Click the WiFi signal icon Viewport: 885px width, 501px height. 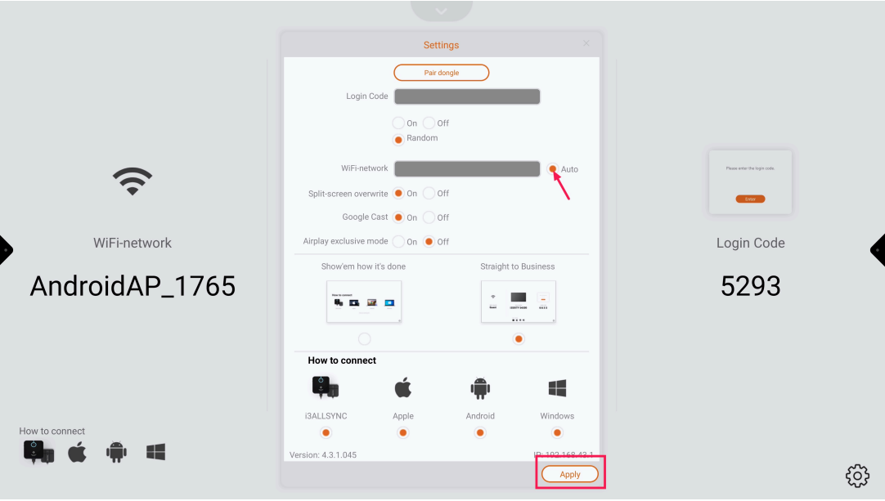click(x=132, y=181)
